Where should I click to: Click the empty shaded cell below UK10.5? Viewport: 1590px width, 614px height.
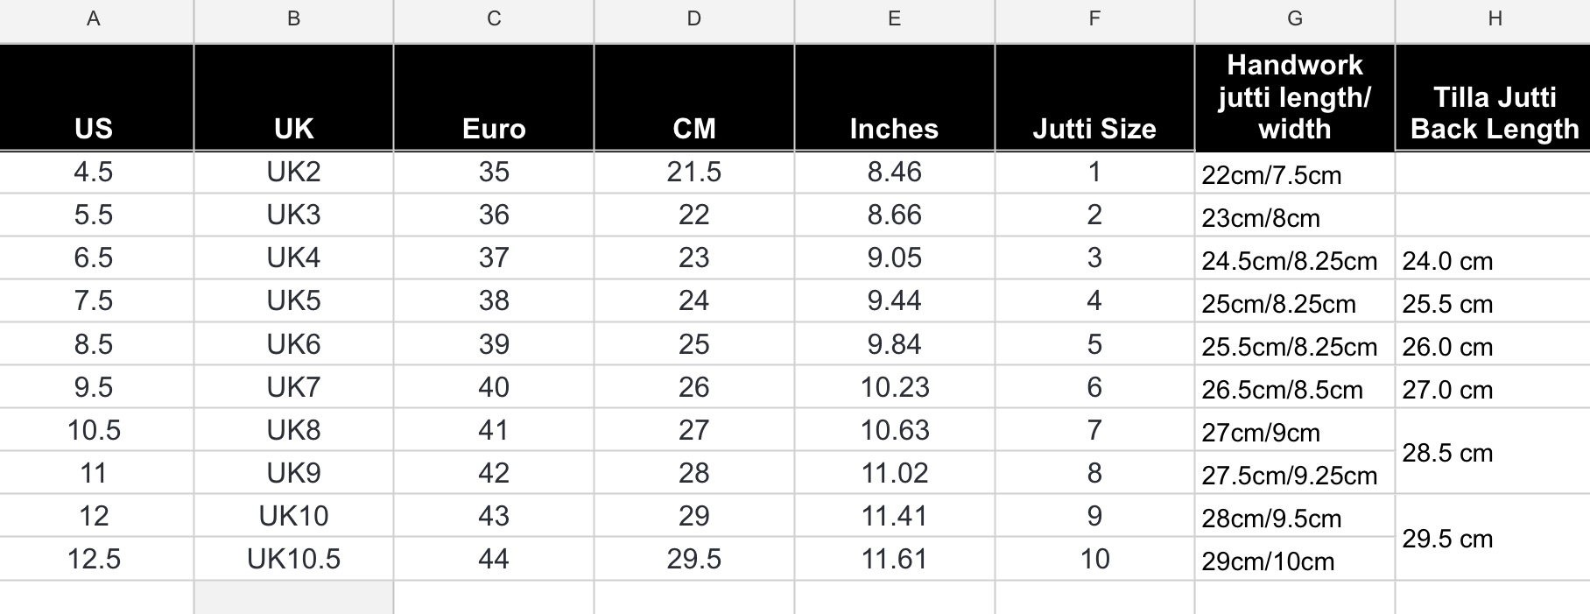[x=294, y=597]
